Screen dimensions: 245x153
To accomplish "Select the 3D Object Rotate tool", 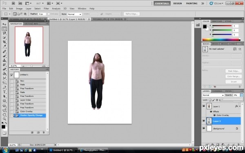I will point(4,106).
